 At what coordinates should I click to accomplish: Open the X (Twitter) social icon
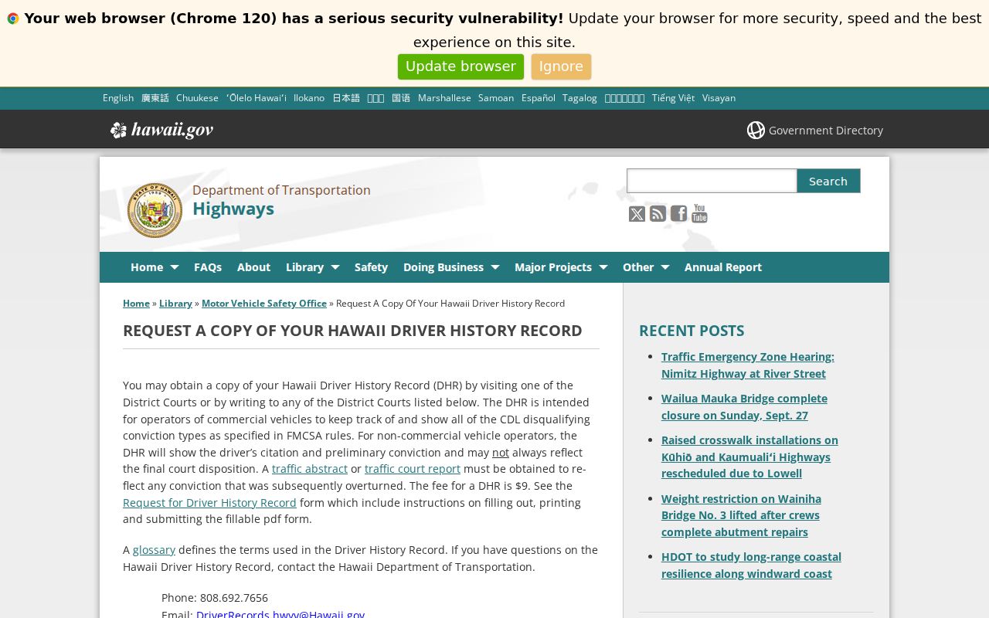637,214
